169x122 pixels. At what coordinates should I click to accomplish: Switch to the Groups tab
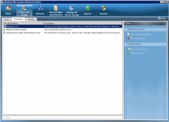coord(31,19)
